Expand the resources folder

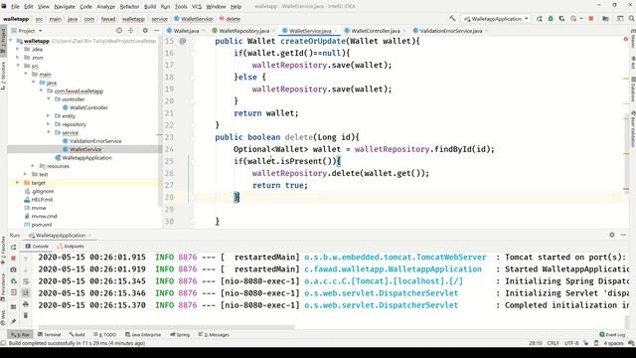click(33, 166)
